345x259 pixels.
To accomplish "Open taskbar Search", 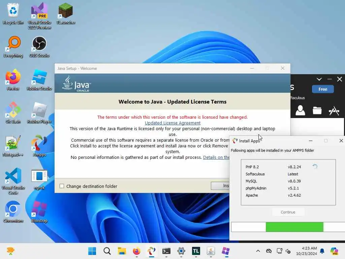I will click(x=107, y=251).
